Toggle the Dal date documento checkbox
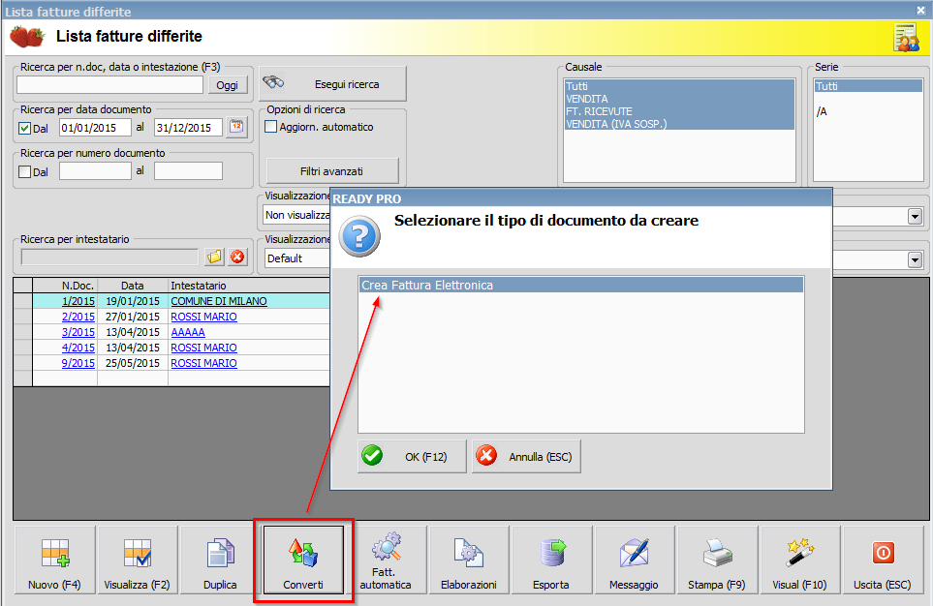 coord(25,128)
